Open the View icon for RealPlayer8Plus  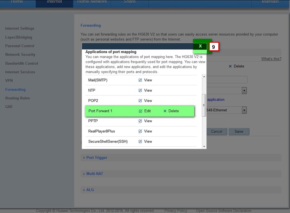pyautogui.click(x=140, y=131)
